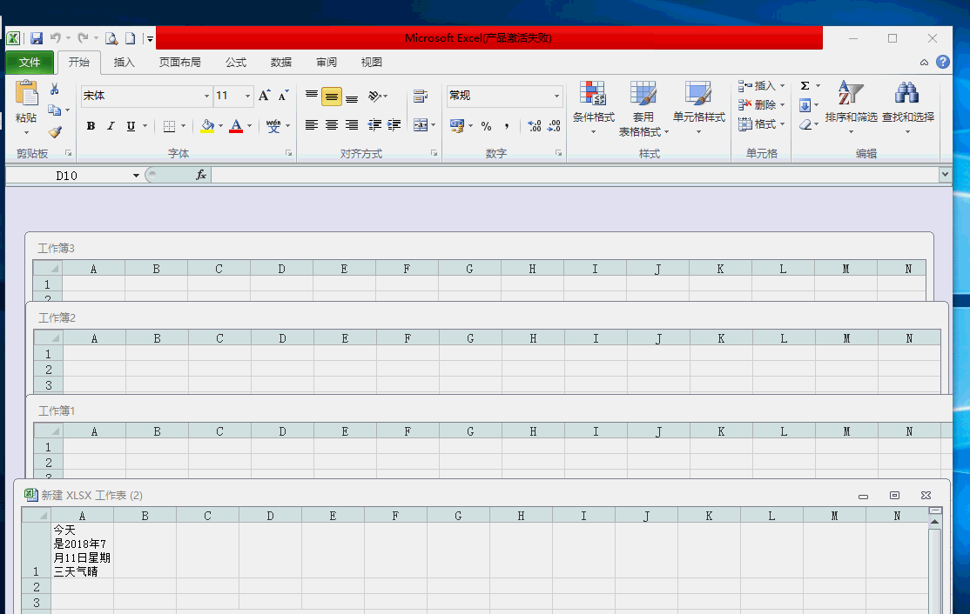The height and width of the screenshot is (614, 970).
Task: Switch to the 页面布局 tab
Action: (179, 63)
